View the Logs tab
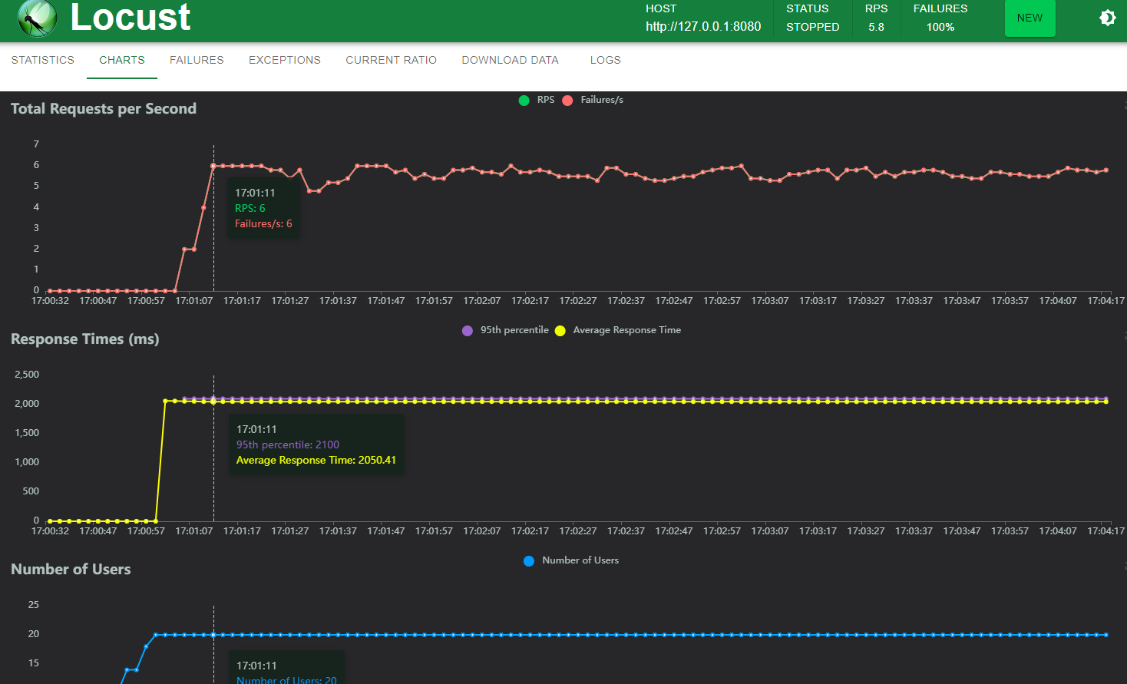This screenshot has height=684, width=1127. (x=606, y=60)
